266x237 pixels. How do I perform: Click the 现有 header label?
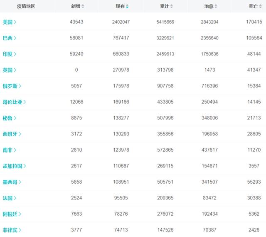point(120,7)
